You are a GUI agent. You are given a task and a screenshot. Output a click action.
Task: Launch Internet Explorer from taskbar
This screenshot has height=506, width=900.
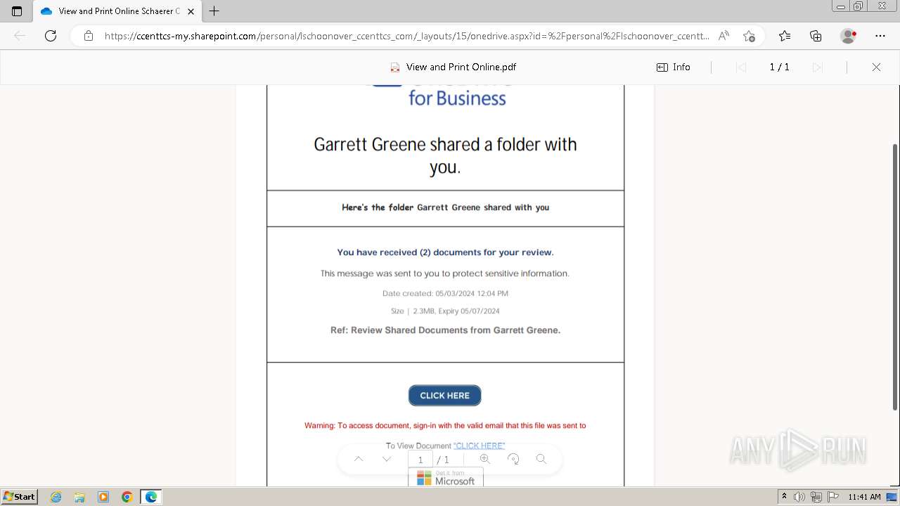coord(56,497)
